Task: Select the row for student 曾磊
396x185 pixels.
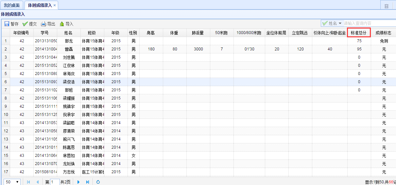Action: (x=68, y=49)
